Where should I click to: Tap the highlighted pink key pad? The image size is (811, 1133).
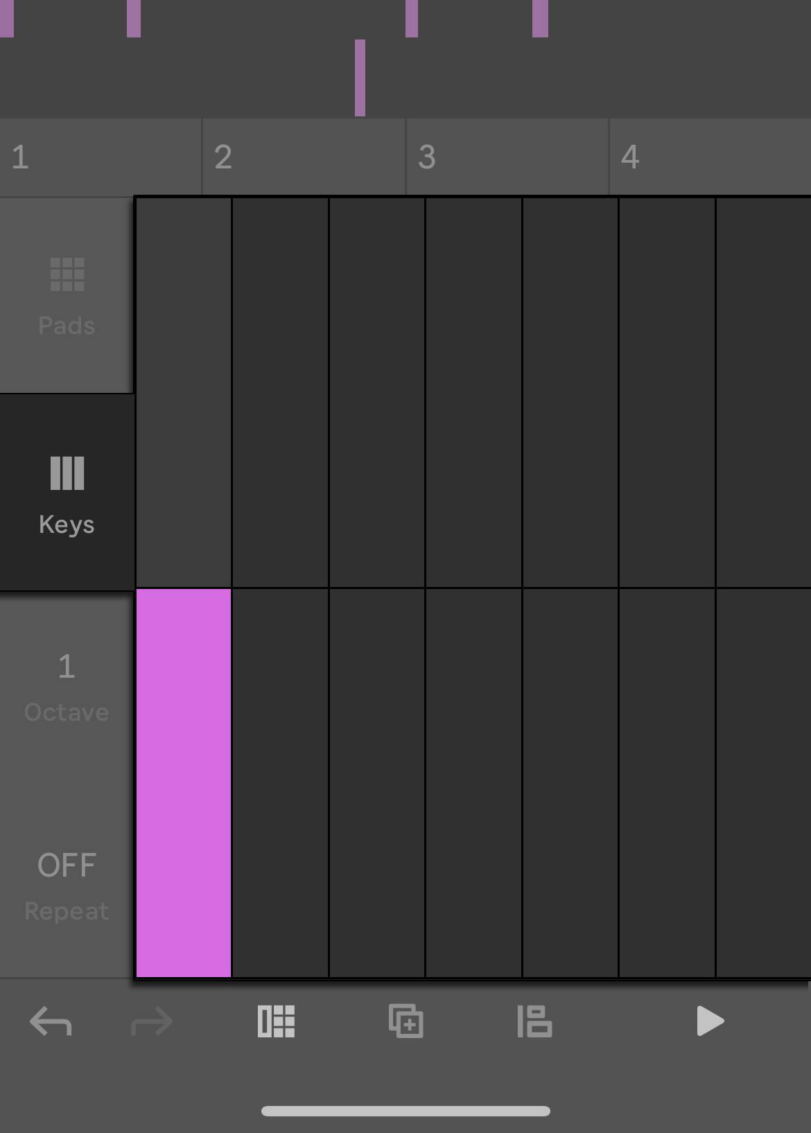183,783
